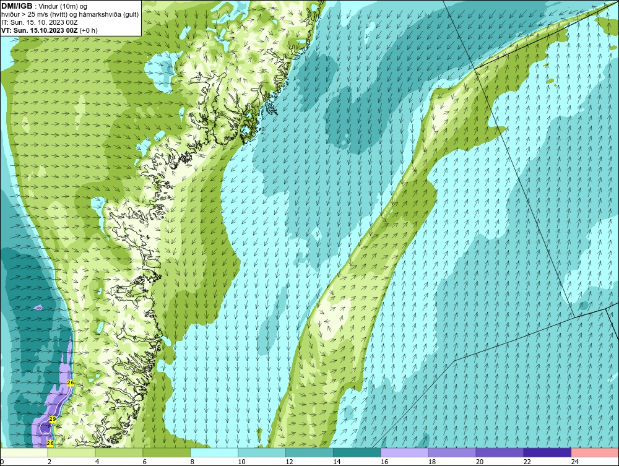Click the scale number 8
This screenshot has width=619, height=466.
[193, 462]
